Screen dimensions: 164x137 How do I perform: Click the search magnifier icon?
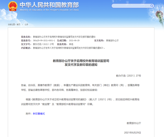(x=152, y=6)
